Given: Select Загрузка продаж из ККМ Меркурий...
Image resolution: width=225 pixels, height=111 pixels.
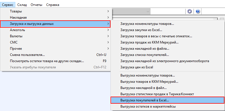Looking at the screenshot, I should point(167,42).
